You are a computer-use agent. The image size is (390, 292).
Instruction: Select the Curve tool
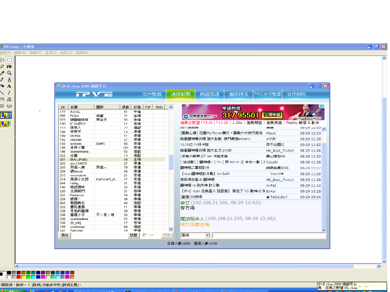[9, 93]
